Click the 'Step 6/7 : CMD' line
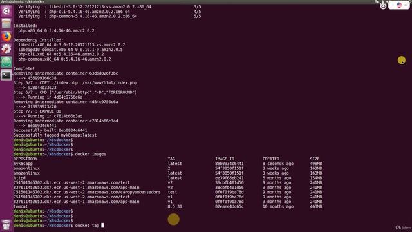Viewport: 412px width, 232px height. pos(75,92)
